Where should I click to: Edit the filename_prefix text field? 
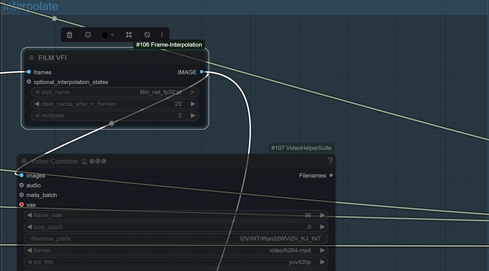176,239
